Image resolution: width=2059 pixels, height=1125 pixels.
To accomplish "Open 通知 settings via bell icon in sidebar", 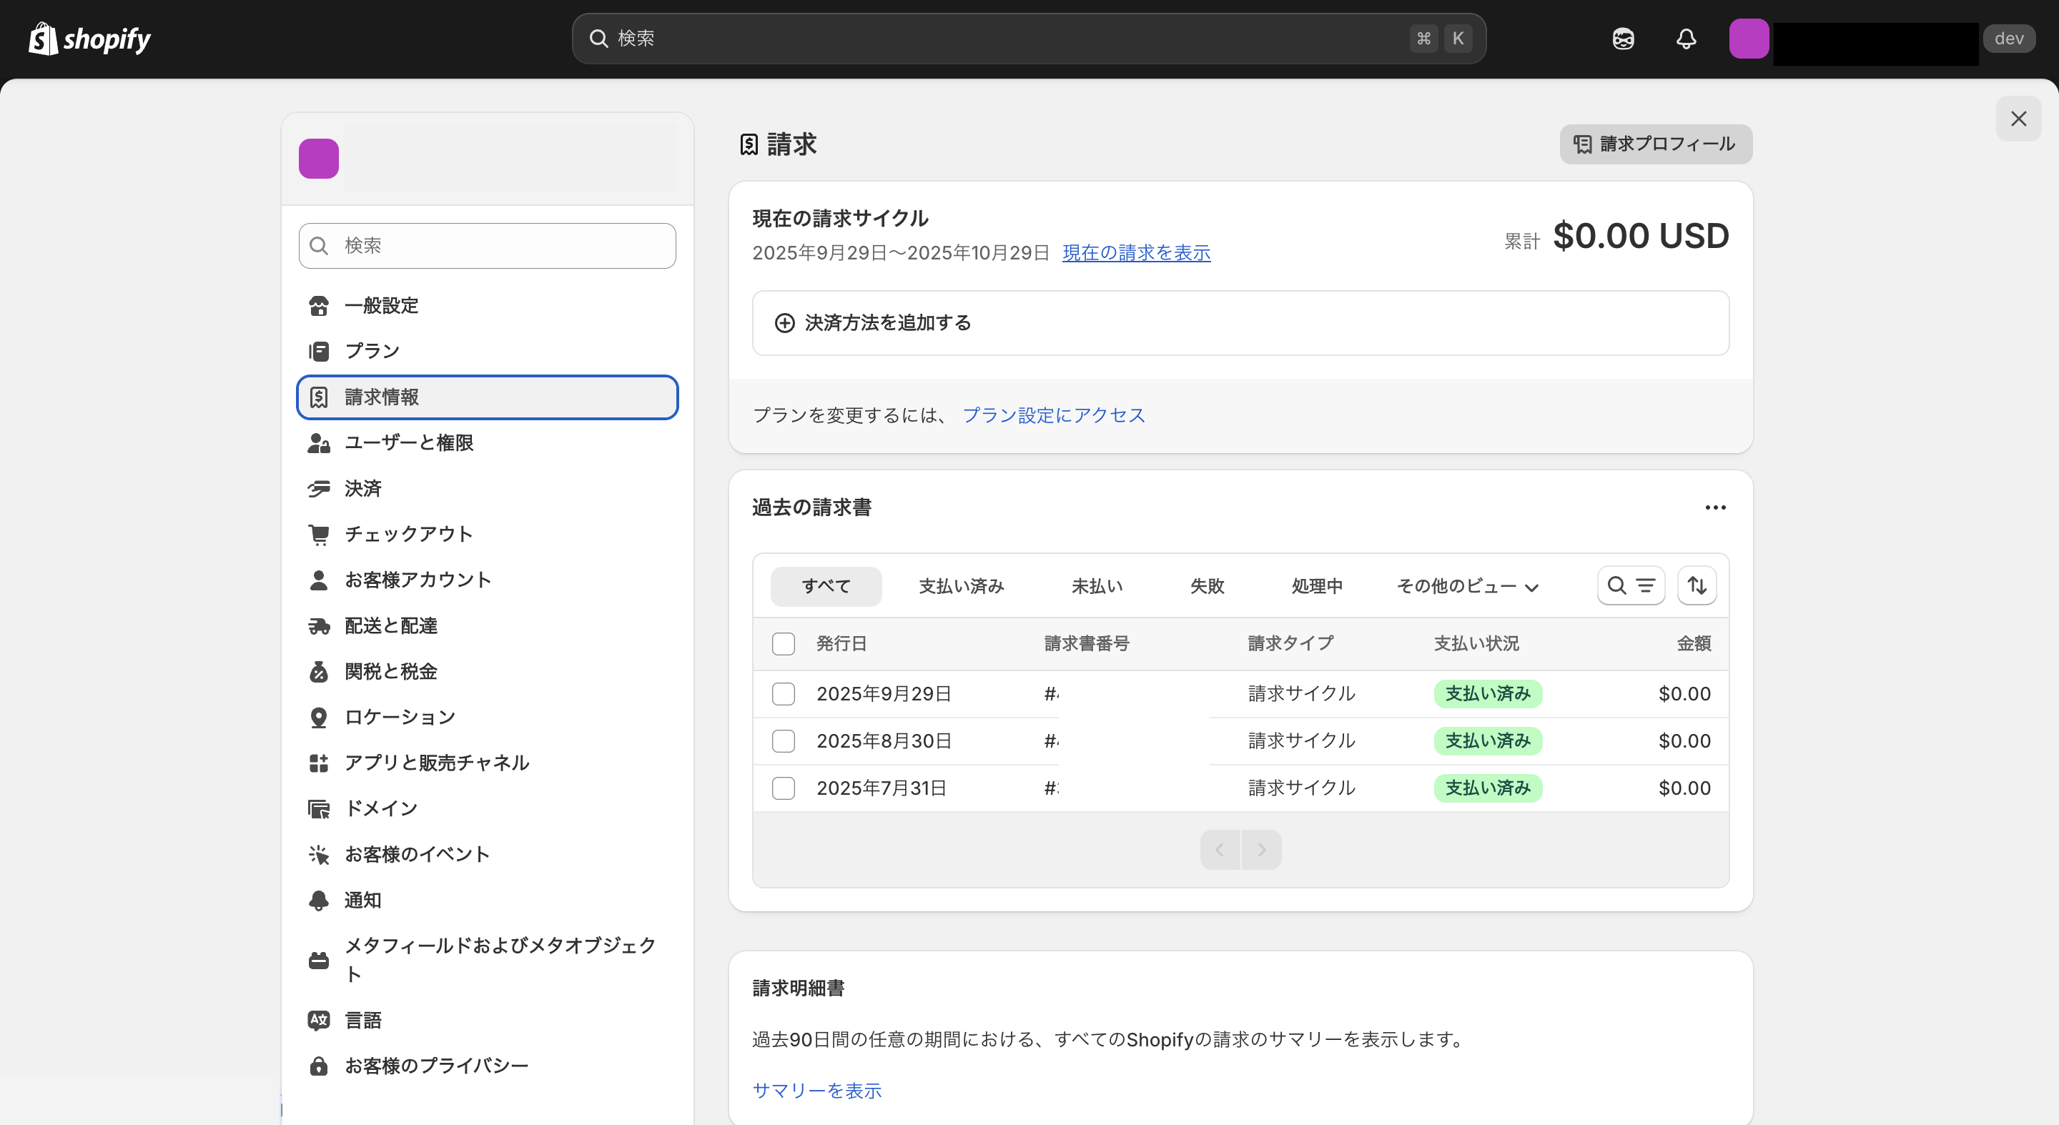I will pyautogui.click(x=319, y=900).
